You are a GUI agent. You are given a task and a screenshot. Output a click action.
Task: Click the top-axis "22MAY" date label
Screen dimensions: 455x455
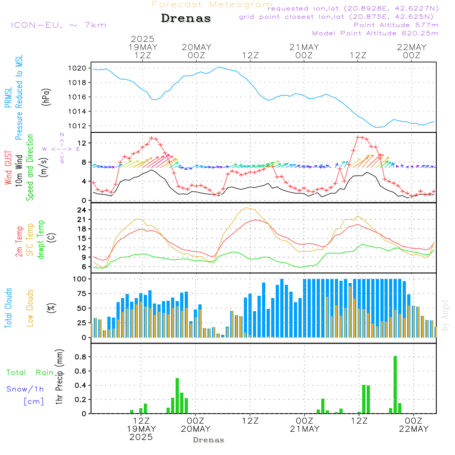[x=412, y=47]
